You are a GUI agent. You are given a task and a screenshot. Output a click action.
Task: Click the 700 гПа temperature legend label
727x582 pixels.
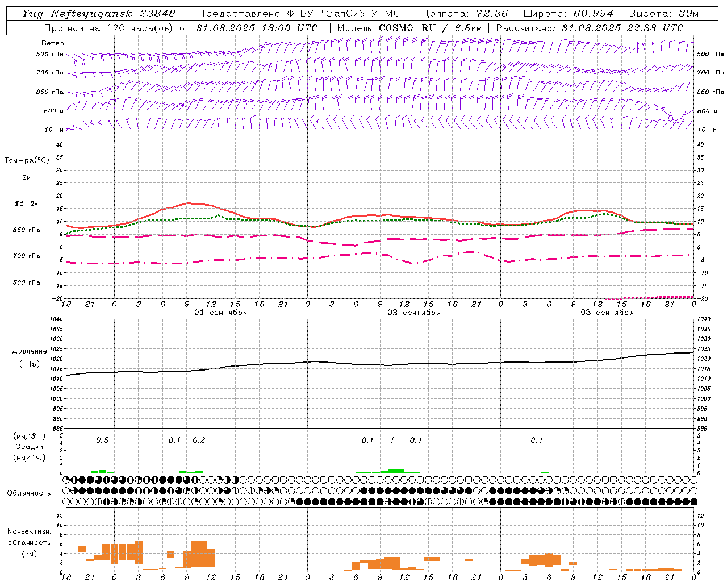(x=27, y=256)
